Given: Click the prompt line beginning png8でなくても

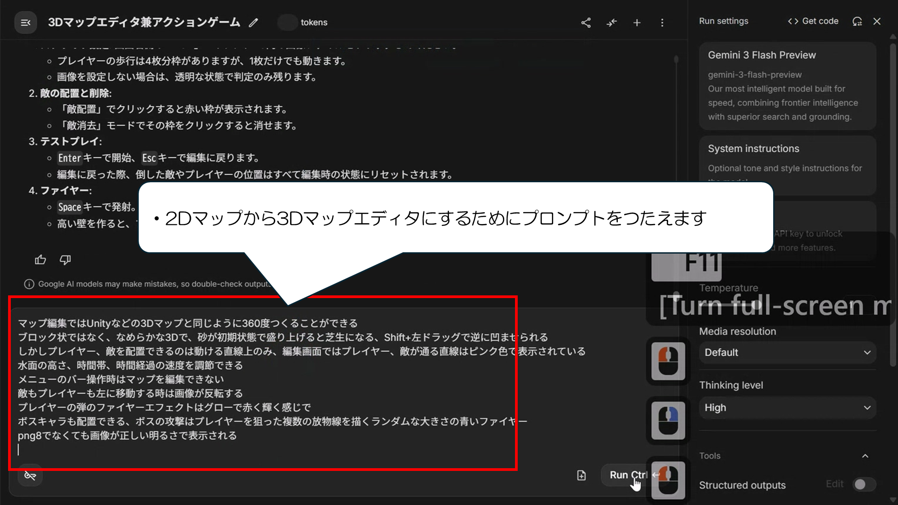Looking at the screenshot, I should pos(127,435).
